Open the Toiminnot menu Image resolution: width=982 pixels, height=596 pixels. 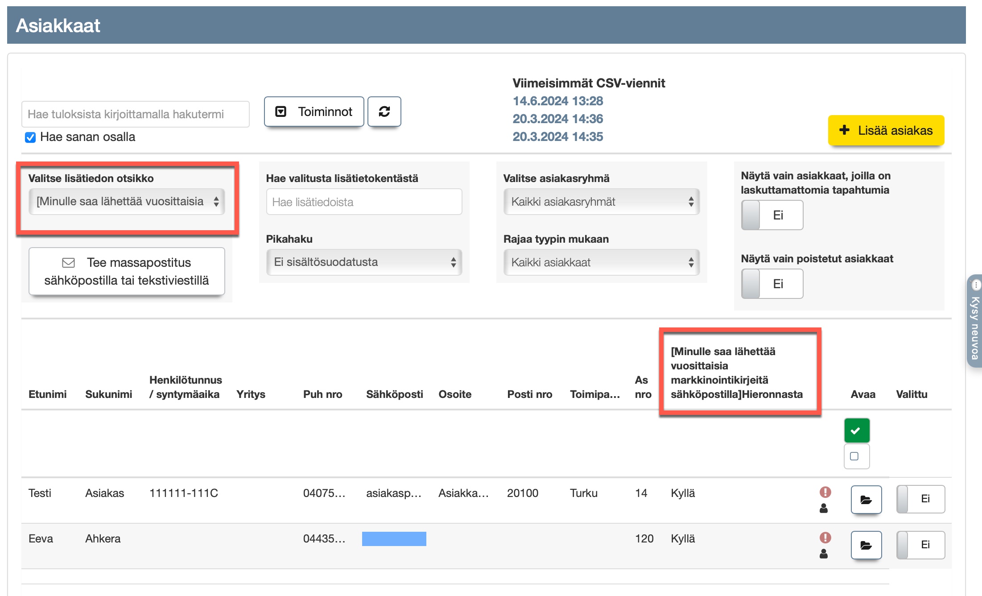[x=314, y=112]
